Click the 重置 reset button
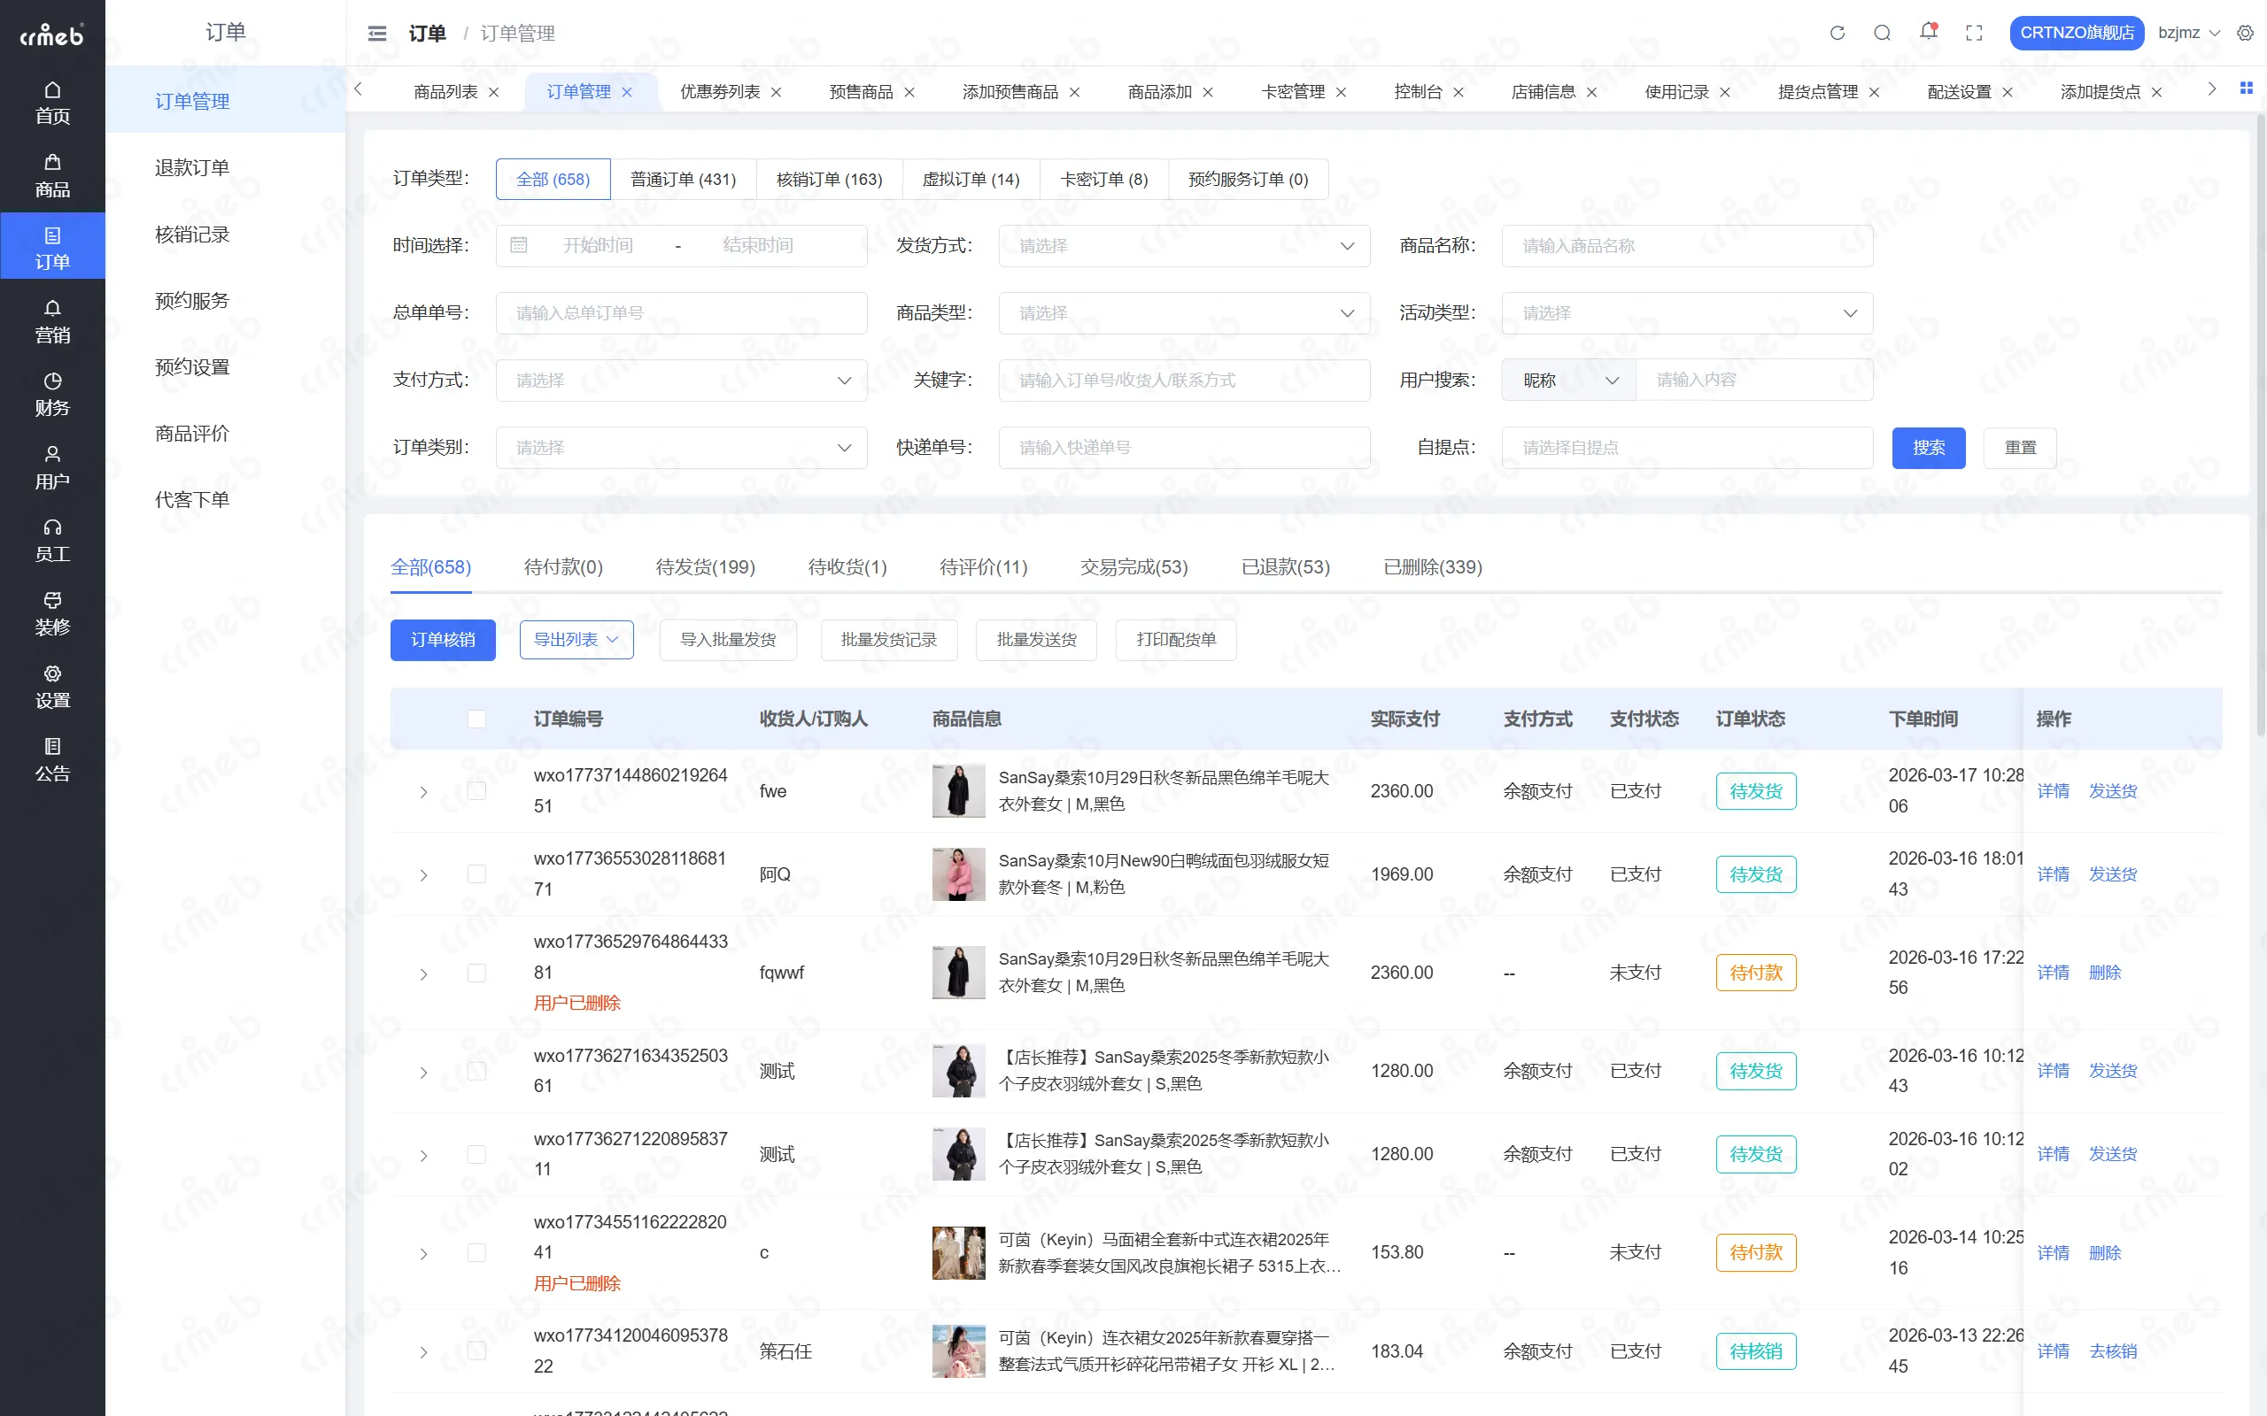2267x1416 pixels. tap(2020, 448)
